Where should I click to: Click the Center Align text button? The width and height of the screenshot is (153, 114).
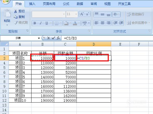[x=102, y=23]
